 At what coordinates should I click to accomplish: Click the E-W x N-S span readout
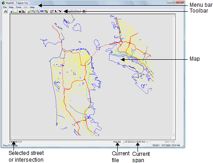pyautogui.click(x=137, y=142)
